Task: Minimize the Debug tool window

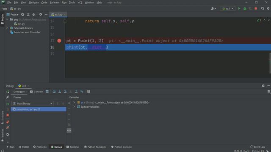Action: pyautogui.click(x=268, y=86)
